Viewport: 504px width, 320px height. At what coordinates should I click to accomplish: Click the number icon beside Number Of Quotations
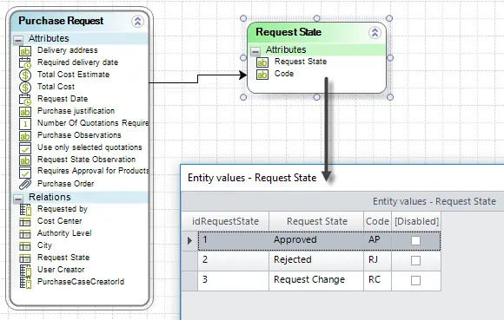[x=25, y=123]
